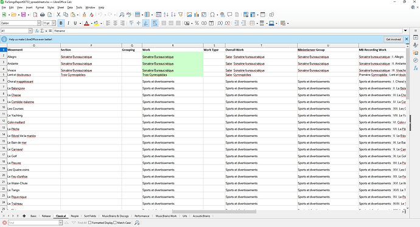Open background color dropdown arrow
The width and height of the screenshot is (420, 227).
pyautogui.click(x=101, y=24)
